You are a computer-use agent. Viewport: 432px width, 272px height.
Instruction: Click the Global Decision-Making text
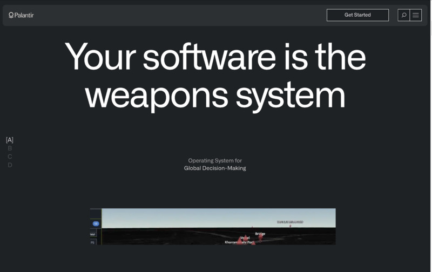(x=215, y=168)
